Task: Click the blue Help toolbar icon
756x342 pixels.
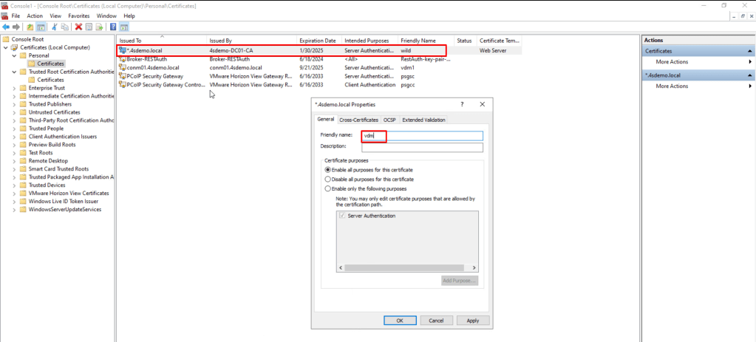Action: [112, 27]
